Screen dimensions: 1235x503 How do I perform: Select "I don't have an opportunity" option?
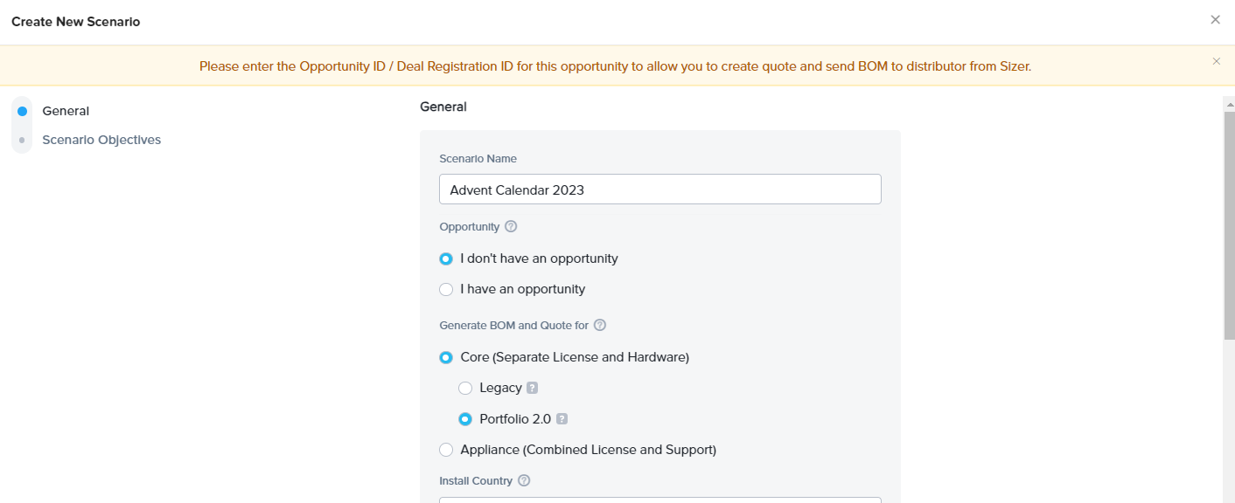pyautogui.click(x=446, y=259)
